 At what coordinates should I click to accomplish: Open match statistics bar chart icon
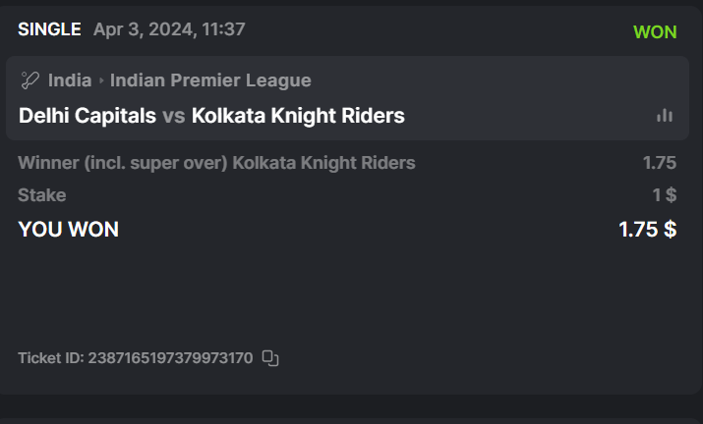(x=665, y=116)
